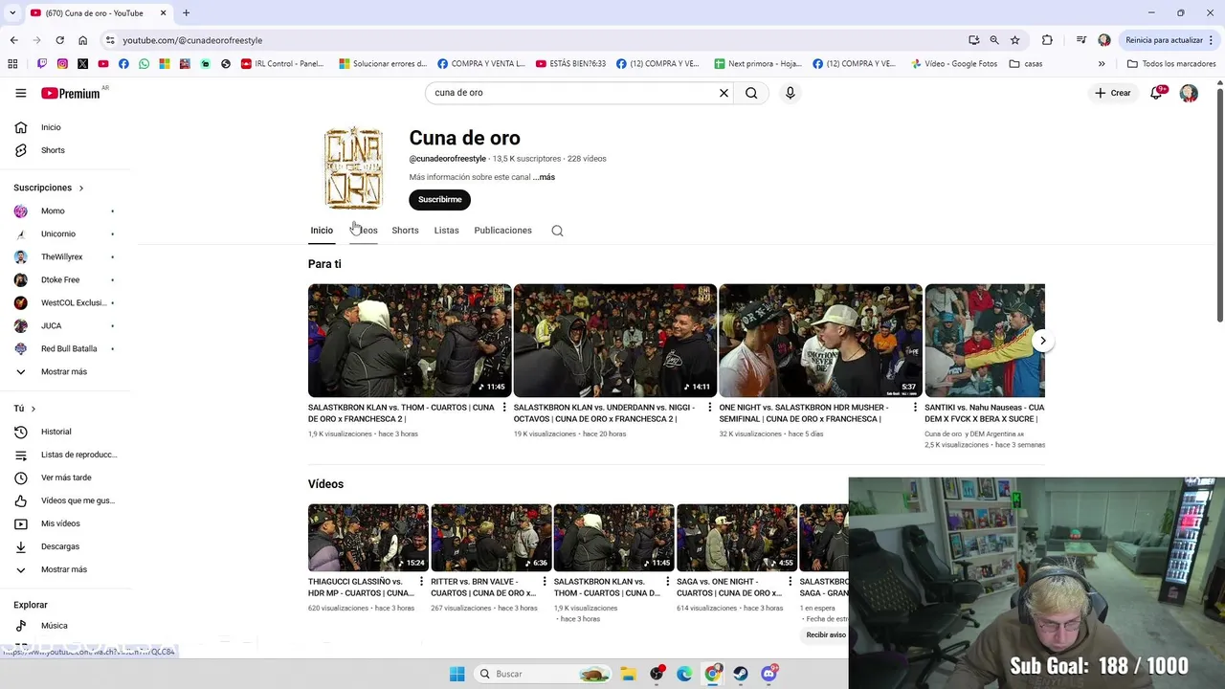Click the magnifying glass search button
1225x689 pixels.
(751, 93)
